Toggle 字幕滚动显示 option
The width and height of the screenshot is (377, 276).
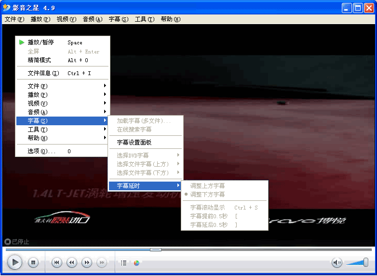tap(225, 207)
